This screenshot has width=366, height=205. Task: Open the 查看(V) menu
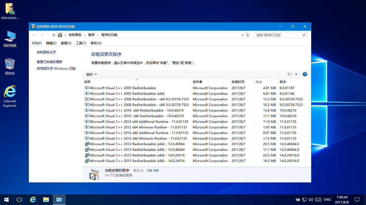(x=66, y=43)
